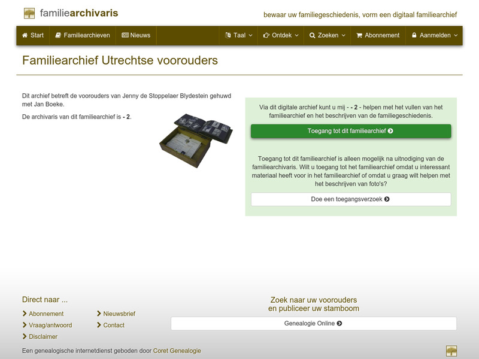Open Genealogie Online

[314, 323]
